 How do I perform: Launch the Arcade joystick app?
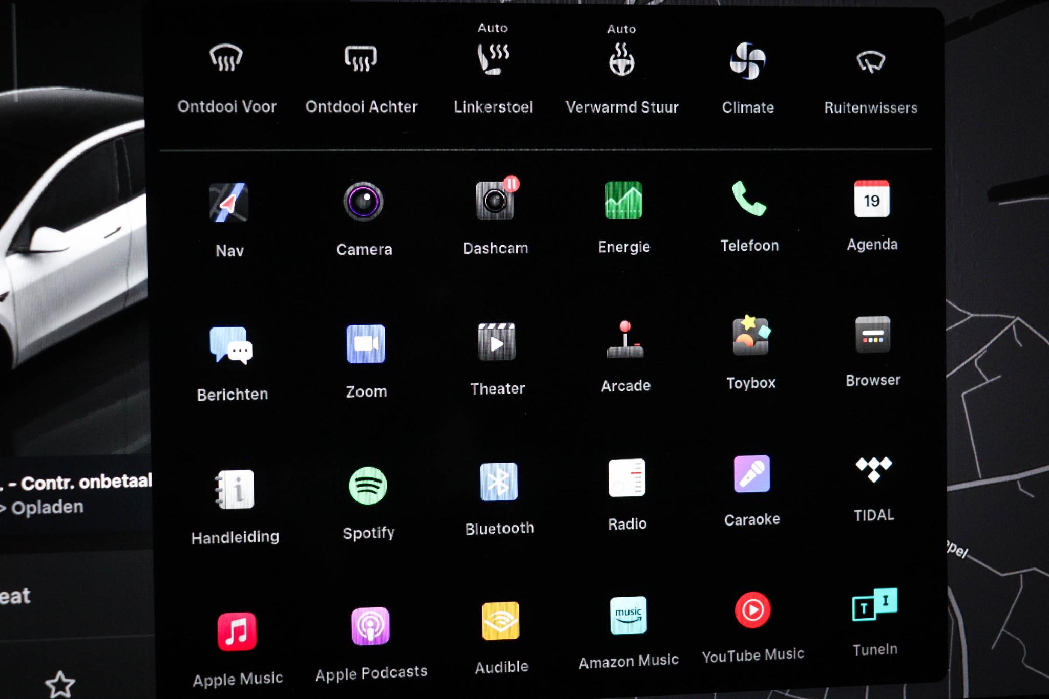tap(625, 340)
